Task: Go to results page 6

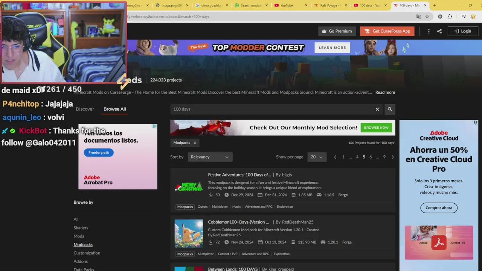Action: (x=371, y=157)
